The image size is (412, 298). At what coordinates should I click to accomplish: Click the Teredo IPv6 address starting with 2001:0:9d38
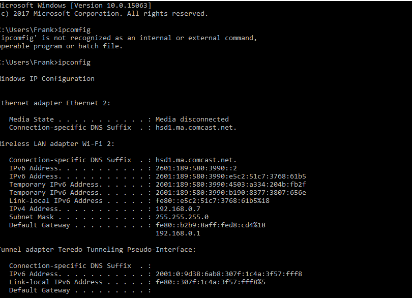[x=228, y=274]
